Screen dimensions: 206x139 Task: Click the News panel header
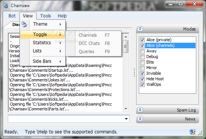coord(168,119)
